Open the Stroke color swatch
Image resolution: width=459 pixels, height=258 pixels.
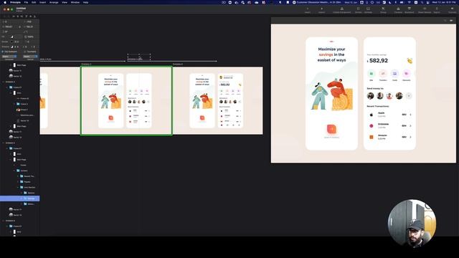pos(12,42)
